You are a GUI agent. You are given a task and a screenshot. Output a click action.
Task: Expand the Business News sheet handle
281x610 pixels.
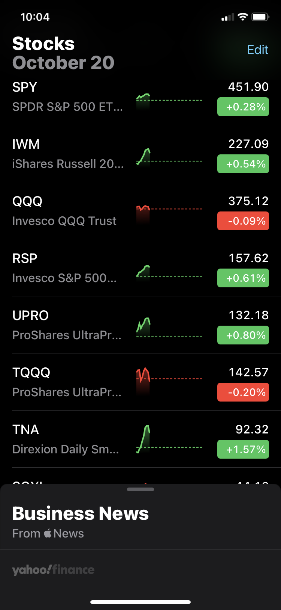(x=140, y=489)
